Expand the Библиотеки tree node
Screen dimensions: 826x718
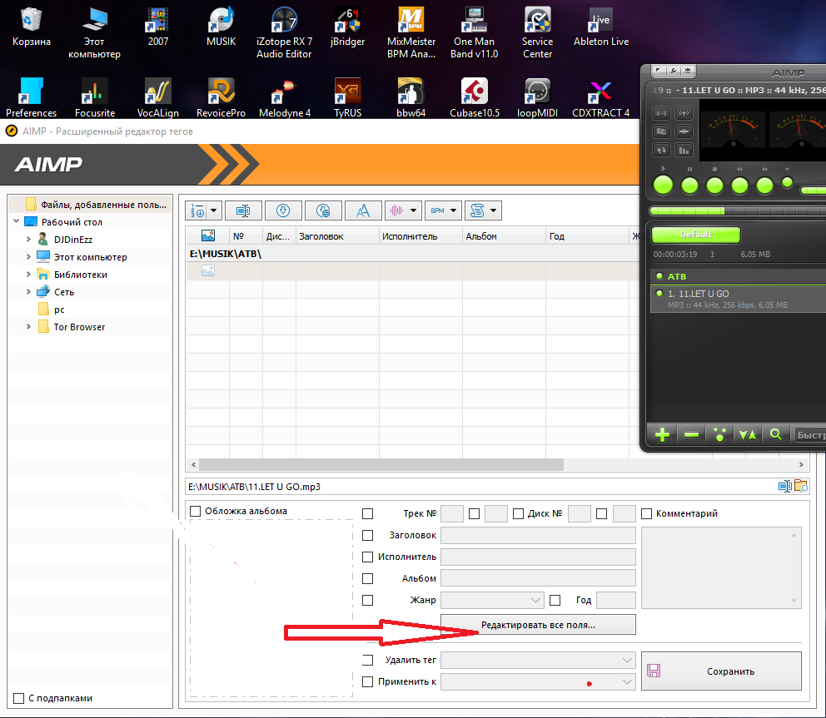tap(28, 275)
